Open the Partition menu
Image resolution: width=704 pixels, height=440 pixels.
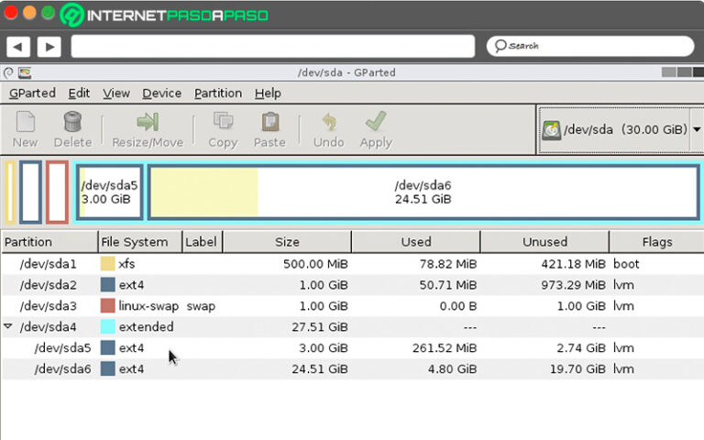[x=217, y=93]
